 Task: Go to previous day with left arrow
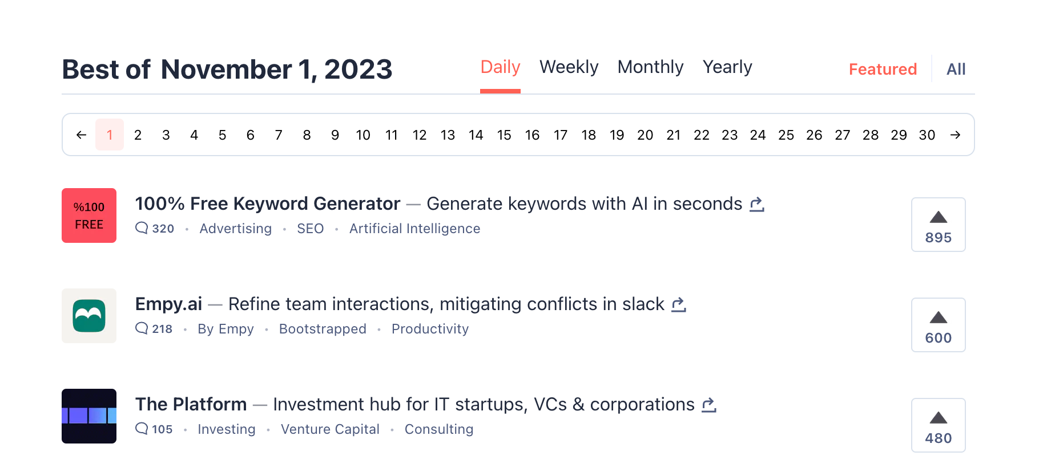pyautogui.click(x=81, y=135)
